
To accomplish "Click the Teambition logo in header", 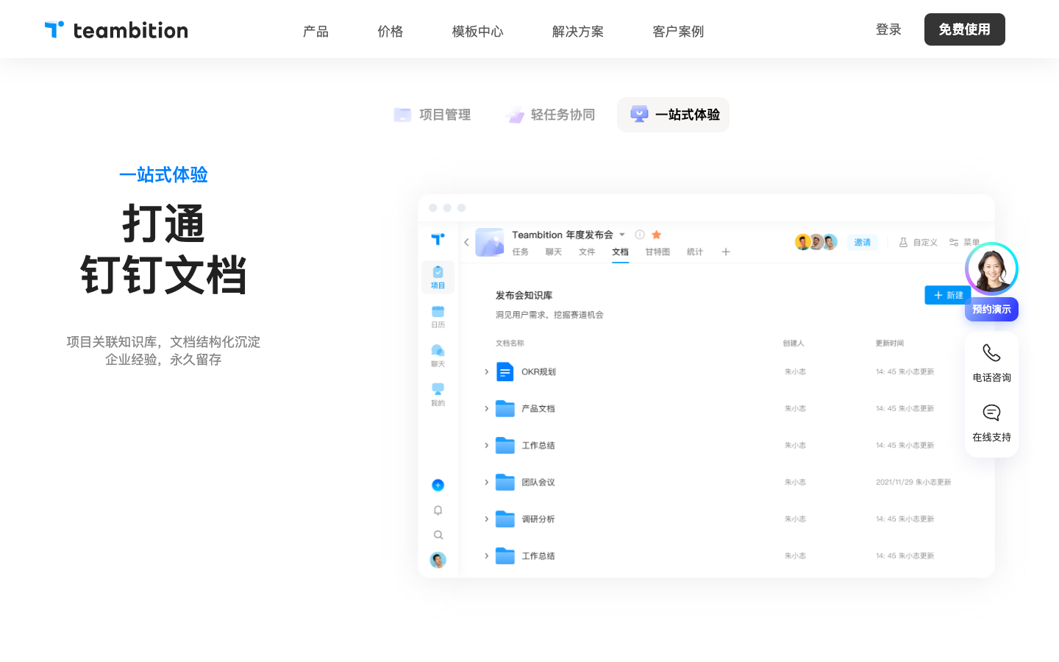I will (x=116, y=30).
